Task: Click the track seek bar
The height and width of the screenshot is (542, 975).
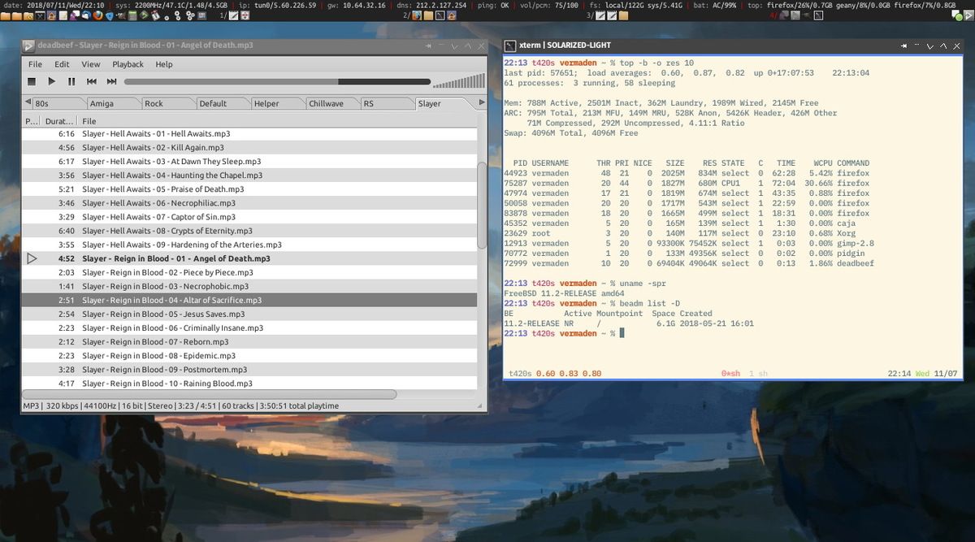Action: [x=275, y=81]
